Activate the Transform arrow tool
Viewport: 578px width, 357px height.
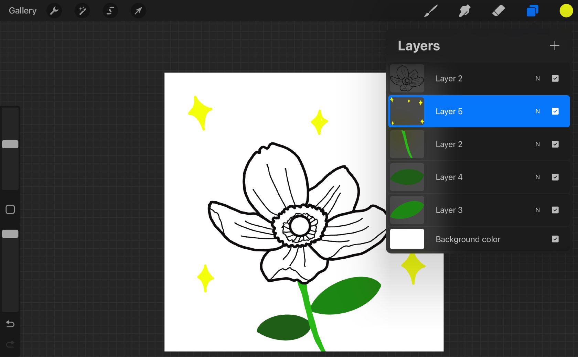pyautogui.click(x=138, y=11)
